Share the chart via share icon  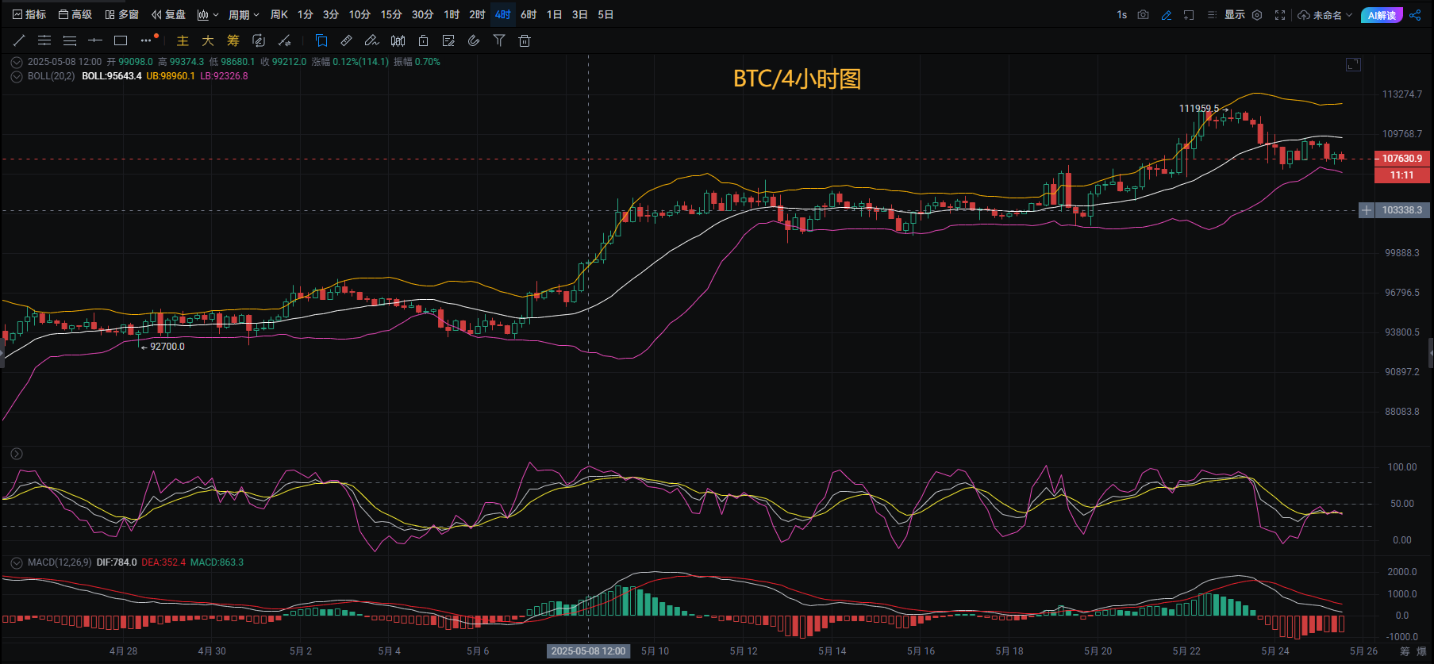point(1415,15)
